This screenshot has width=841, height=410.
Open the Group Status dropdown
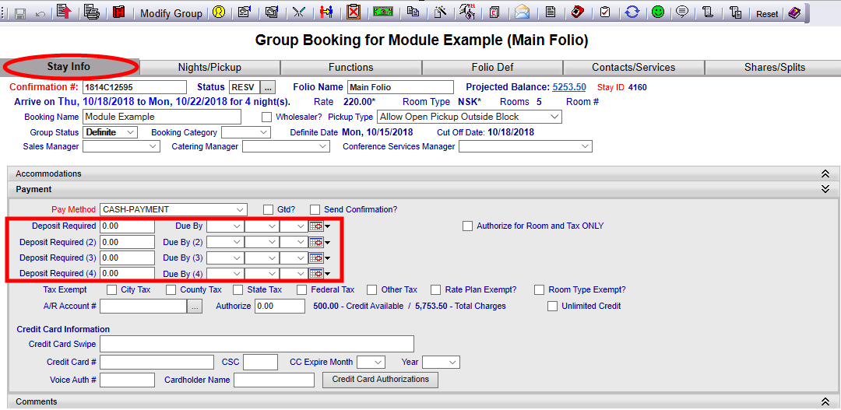110,131
